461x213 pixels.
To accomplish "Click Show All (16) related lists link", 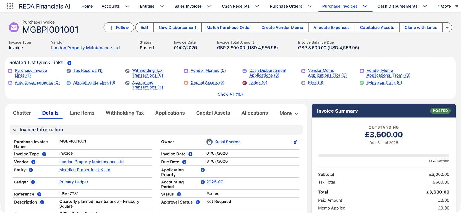I will [x=231, y=94].
